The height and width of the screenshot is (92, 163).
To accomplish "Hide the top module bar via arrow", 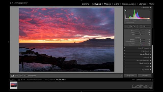I will [81, 1].
